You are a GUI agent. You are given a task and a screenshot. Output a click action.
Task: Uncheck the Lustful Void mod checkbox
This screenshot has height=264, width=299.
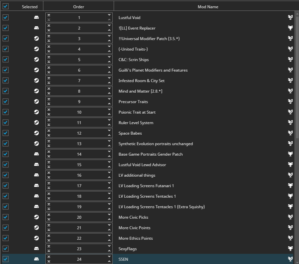pos(6,17)
